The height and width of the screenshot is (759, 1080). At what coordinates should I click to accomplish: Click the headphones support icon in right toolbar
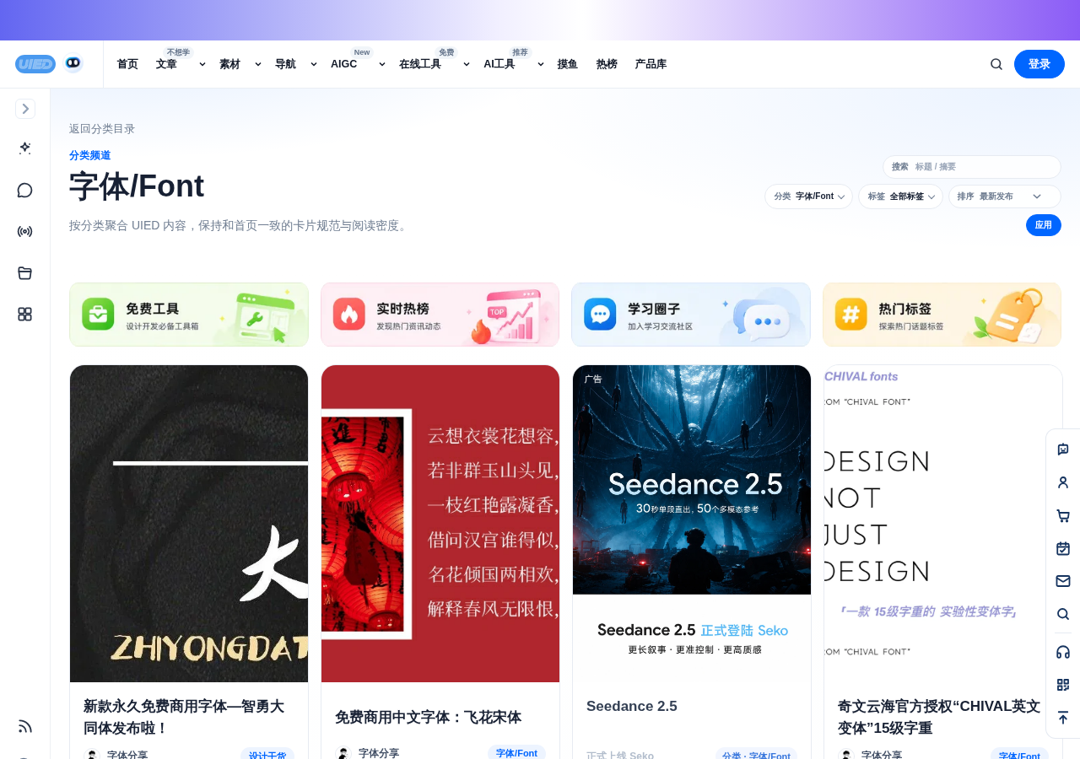(x=1063, y=652)
